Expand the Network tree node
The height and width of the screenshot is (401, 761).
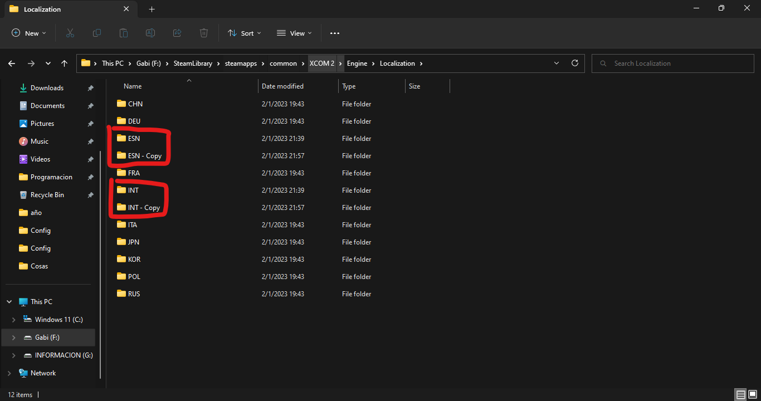pos(9,373)
